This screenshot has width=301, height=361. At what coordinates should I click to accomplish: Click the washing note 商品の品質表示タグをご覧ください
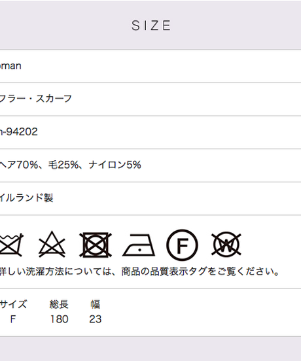point(200,271)
